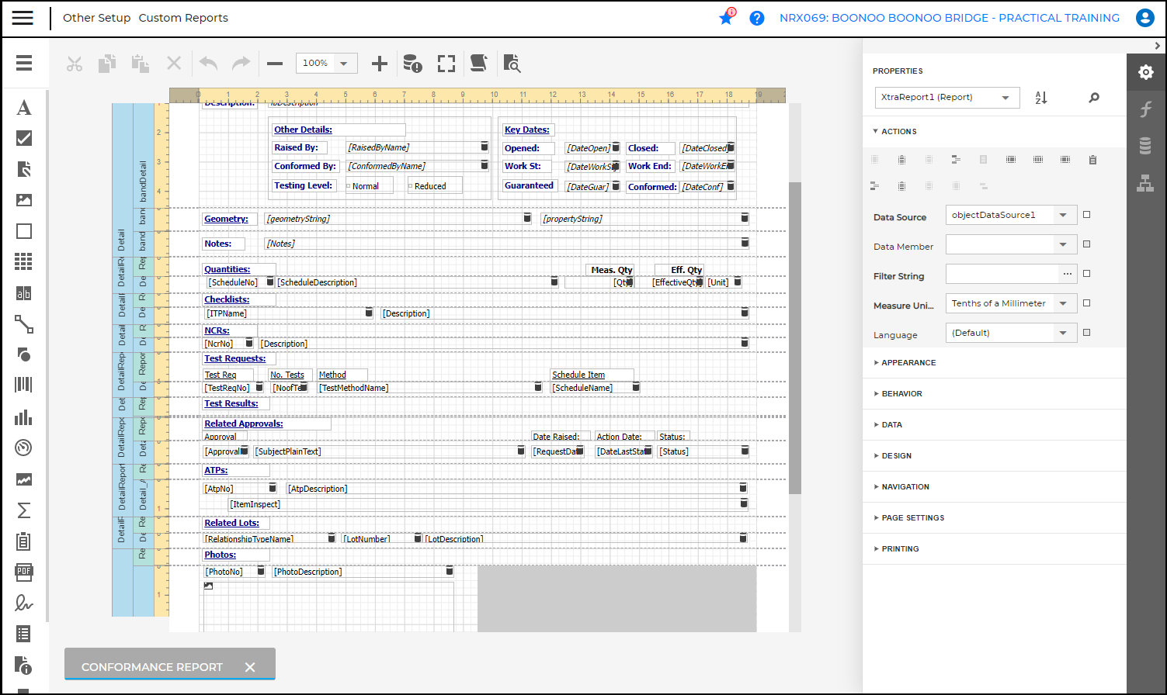This screenshot has height=695, width=1167.
Task: Click the Zoom In plus icon
Action: [379, 64]
